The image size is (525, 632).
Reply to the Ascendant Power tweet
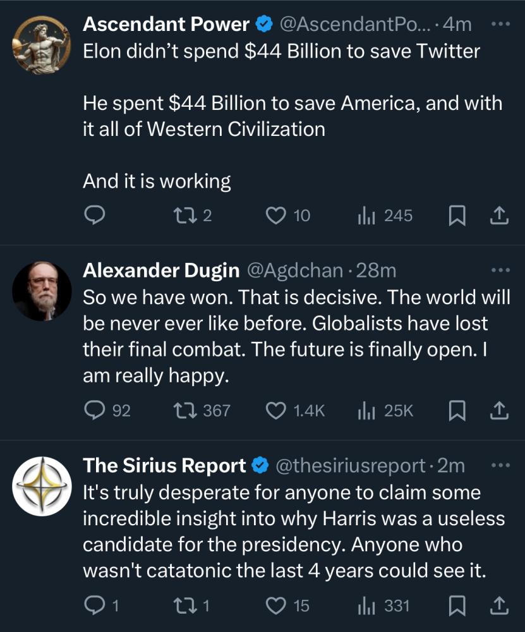94,216
